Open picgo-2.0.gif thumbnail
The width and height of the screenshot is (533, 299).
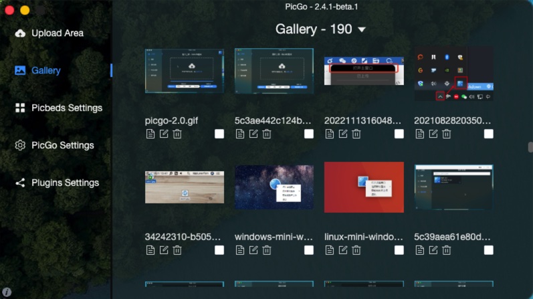click(185, 71)
